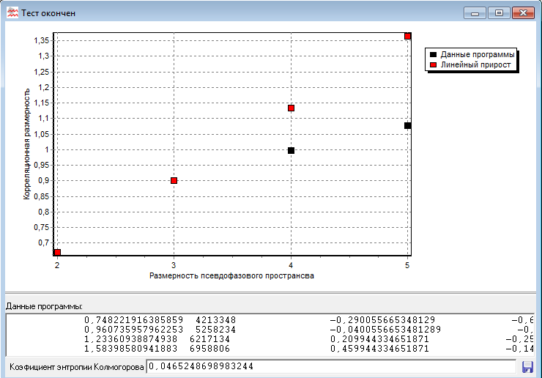Click the Размерность псевдофазового пространсва axis title
The height and width of the screenshot is (378, 542).
click(x=231, y=276)
